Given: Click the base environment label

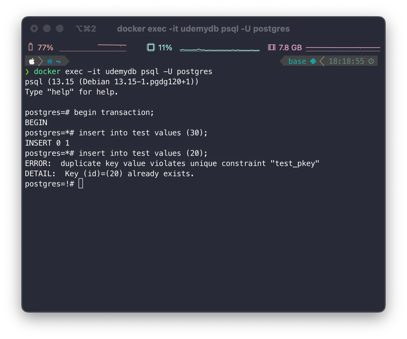Looking at the screenshot, I should click(297, 61).
